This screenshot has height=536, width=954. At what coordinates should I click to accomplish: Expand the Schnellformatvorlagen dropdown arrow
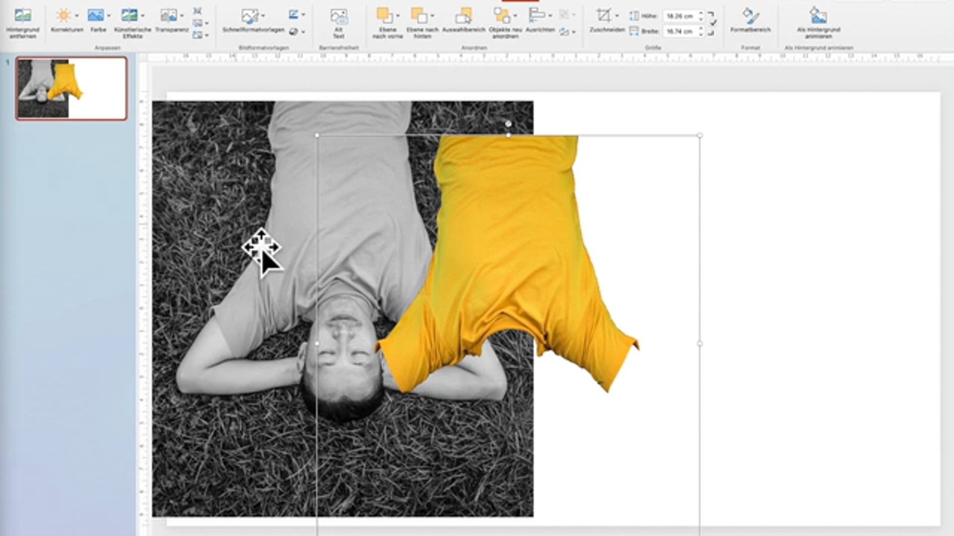tap(263, 16)
